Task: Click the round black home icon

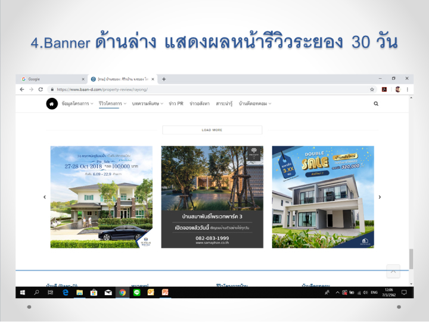Action: pos(52,104)
